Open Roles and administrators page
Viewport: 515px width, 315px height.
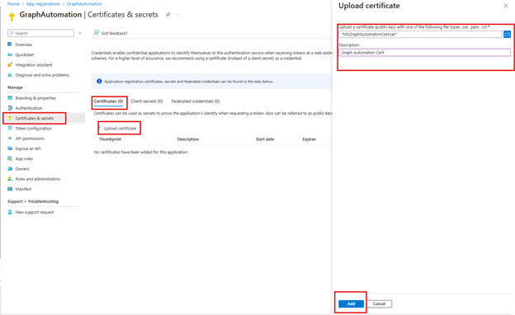click(38, 179)
